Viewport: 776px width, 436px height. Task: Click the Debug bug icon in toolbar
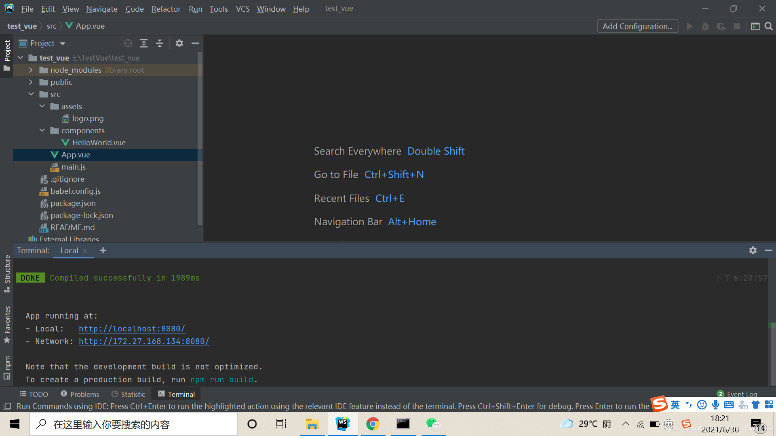pyautogui.click(x=705, y=26)
